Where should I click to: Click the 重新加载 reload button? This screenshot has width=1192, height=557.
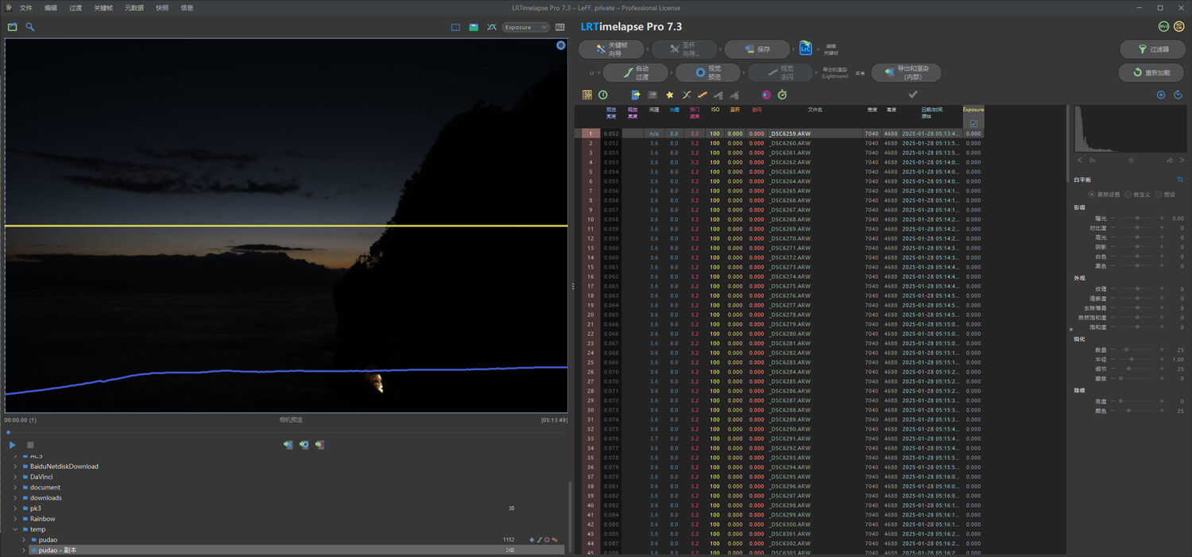(1151, 72)
